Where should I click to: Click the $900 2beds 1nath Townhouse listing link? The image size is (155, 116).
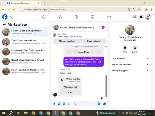pos(70,37)
